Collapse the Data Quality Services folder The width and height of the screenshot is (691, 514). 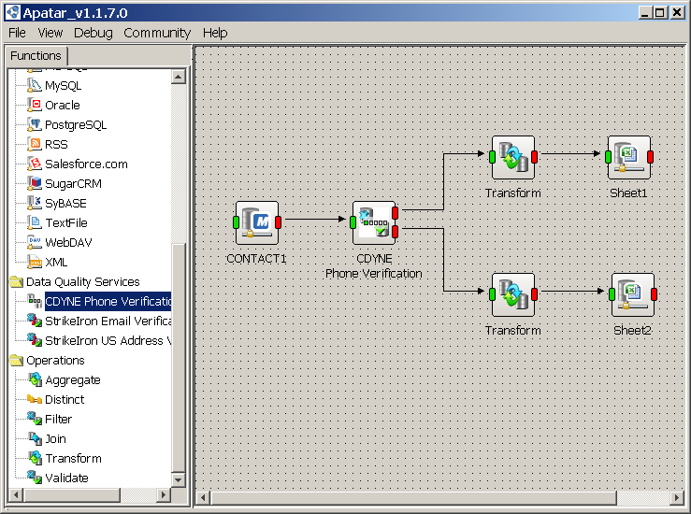pyautogui.click(x=16, y=281)
